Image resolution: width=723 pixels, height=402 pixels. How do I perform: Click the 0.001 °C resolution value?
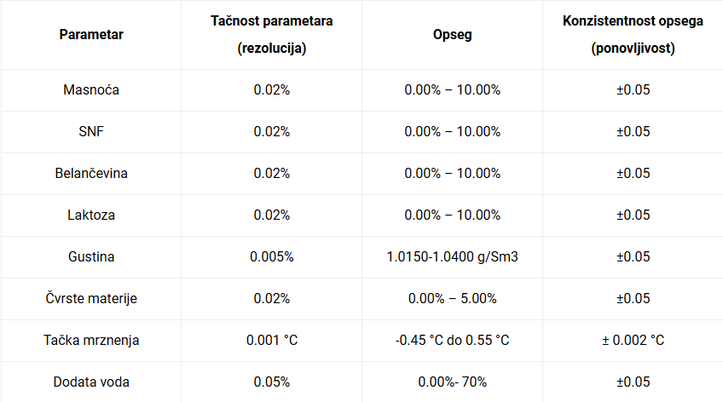click(x=271, y=341)
